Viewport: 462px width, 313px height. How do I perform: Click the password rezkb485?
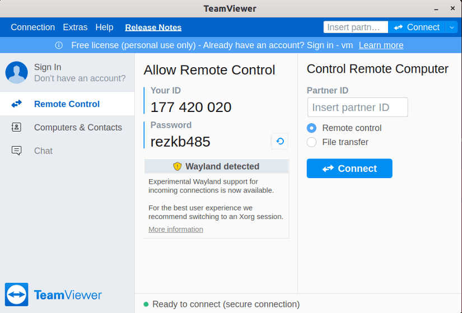point(180,142)
